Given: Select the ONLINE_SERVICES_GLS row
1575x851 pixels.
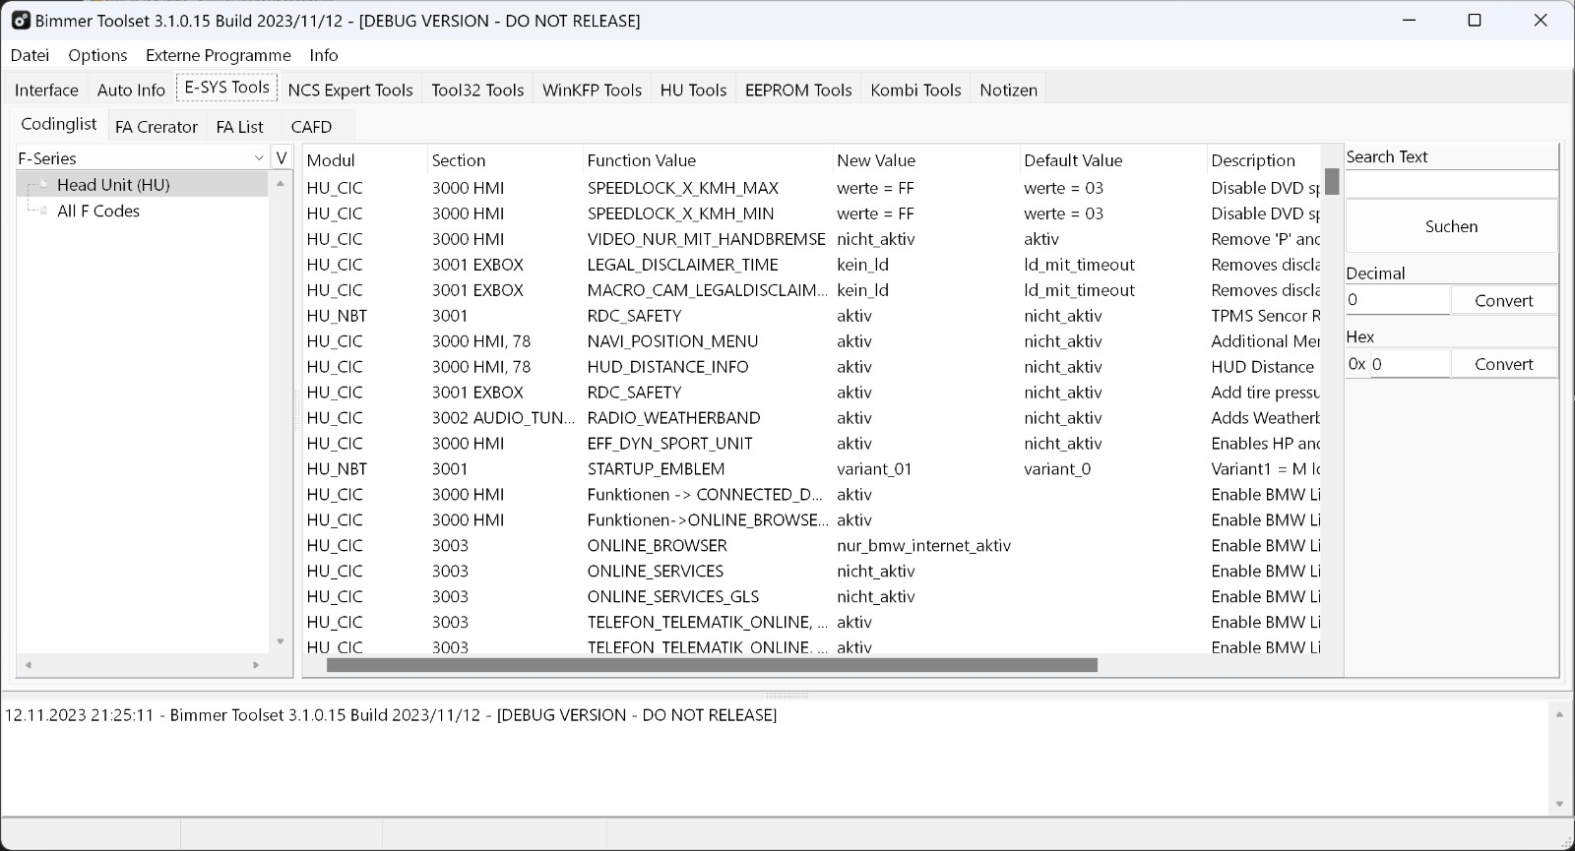Looking at the screenshot, I should click(x=812, y=597).
